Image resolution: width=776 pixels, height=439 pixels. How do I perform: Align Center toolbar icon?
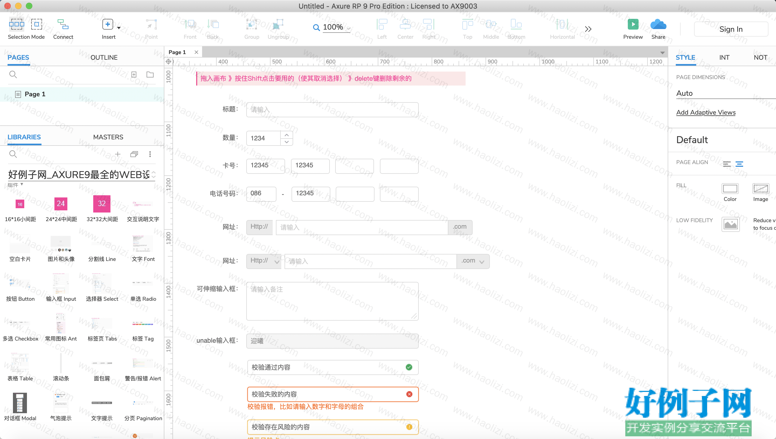coord(405,24)
